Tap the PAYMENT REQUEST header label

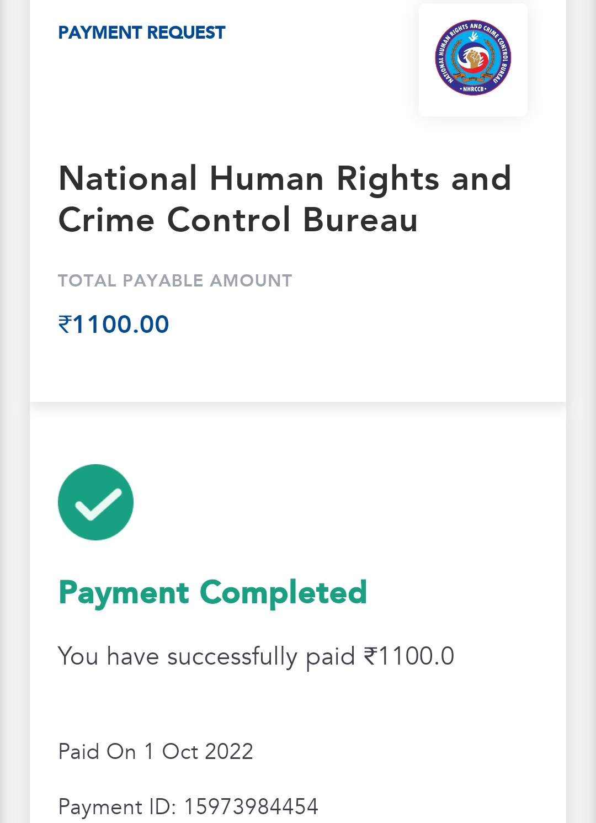142,33
